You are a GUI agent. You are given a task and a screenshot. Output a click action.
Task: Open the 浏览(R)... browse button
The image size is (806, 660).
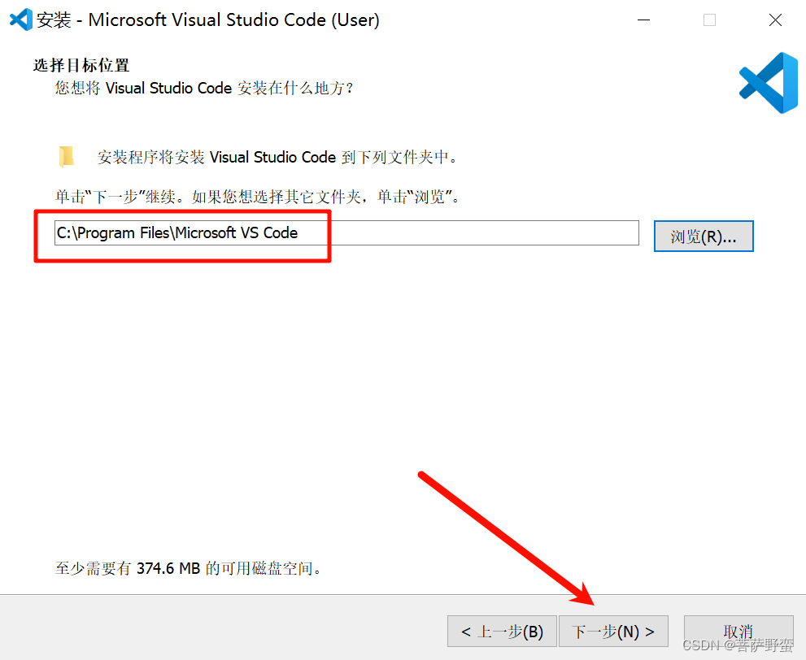click(x=704, y=237)
